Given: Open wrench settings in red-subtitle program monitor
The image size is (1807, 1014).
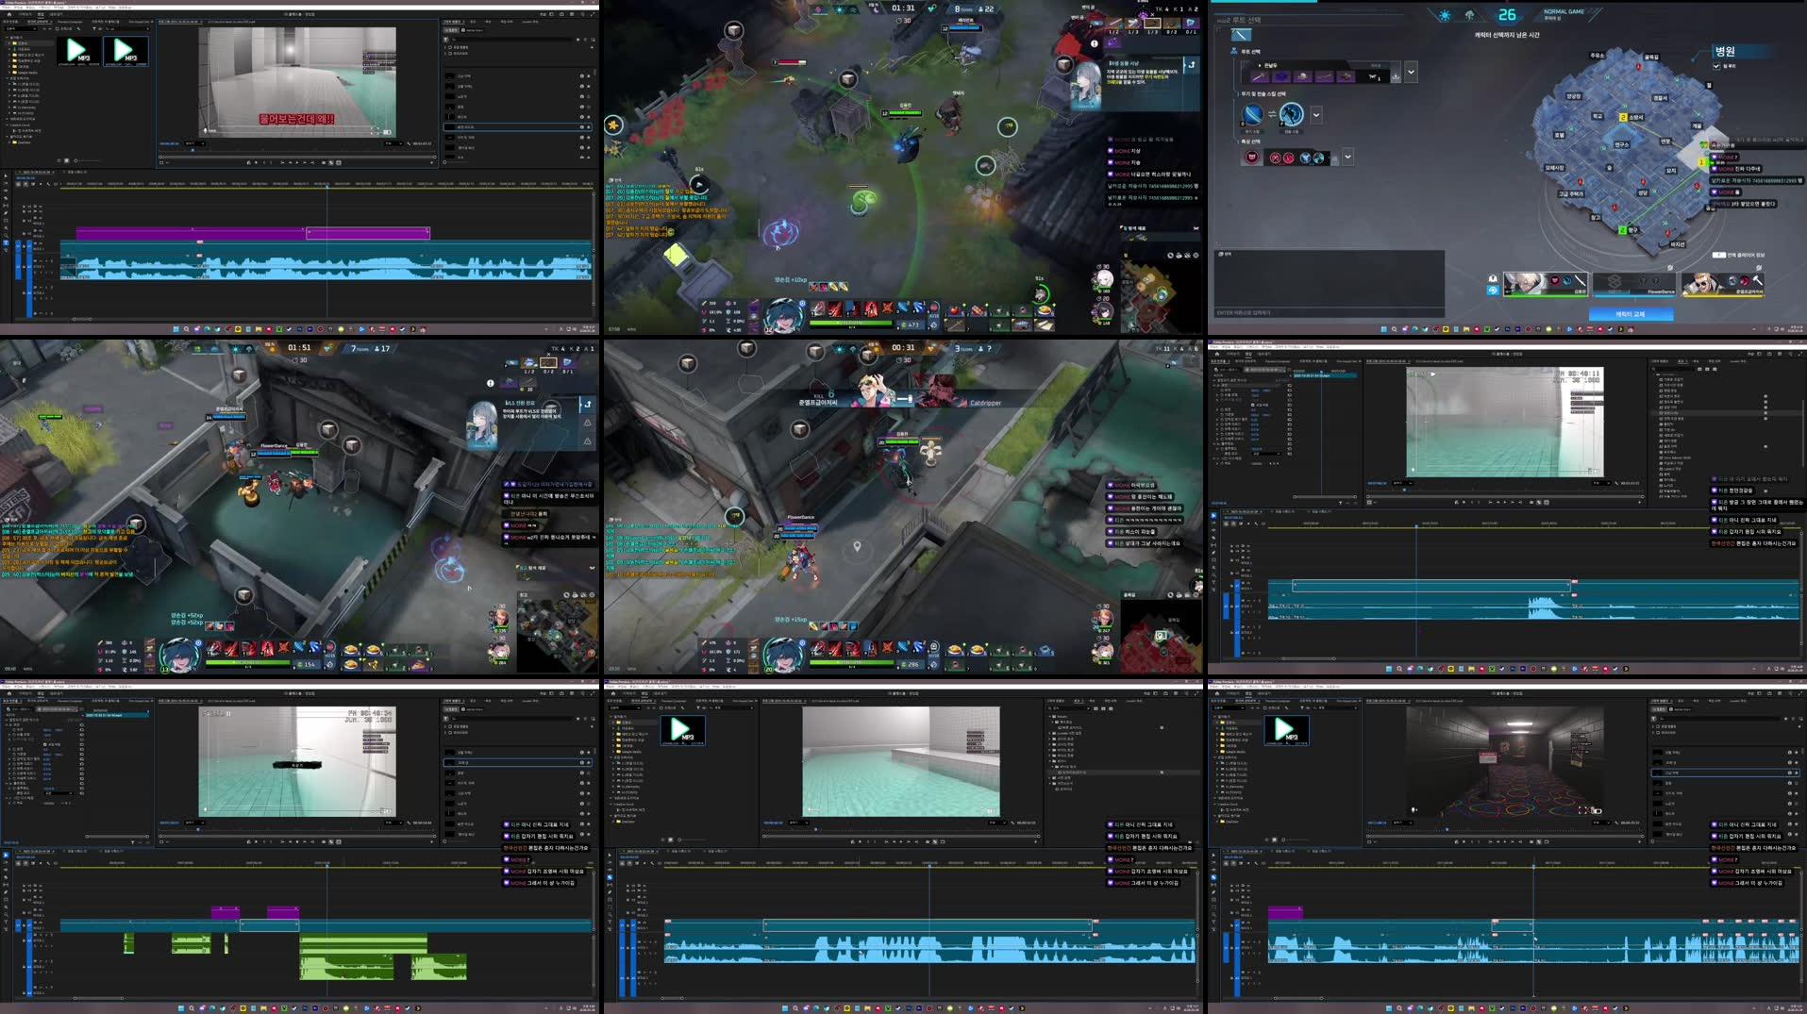Looking at the screenshot, I should click(410, 143).
